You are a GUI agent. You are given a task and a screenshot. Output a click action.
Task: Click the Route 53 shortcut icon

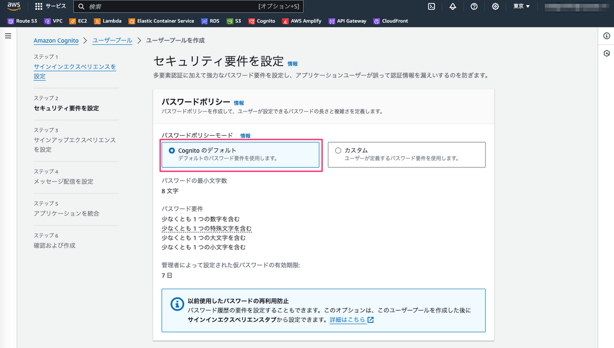coord(11,21)
